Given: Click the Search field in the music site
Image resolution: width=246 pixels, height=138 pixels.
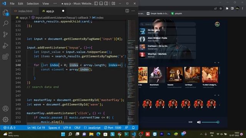Looking at the screenshot, I should (168, 24).
